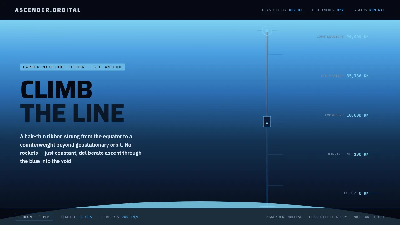The height and width of the screenshot is (225, 400).
Task: Select the COUNTERWEIGHT 96,000 KM marker
Action: pyautogui.click(x=348, y=37)
